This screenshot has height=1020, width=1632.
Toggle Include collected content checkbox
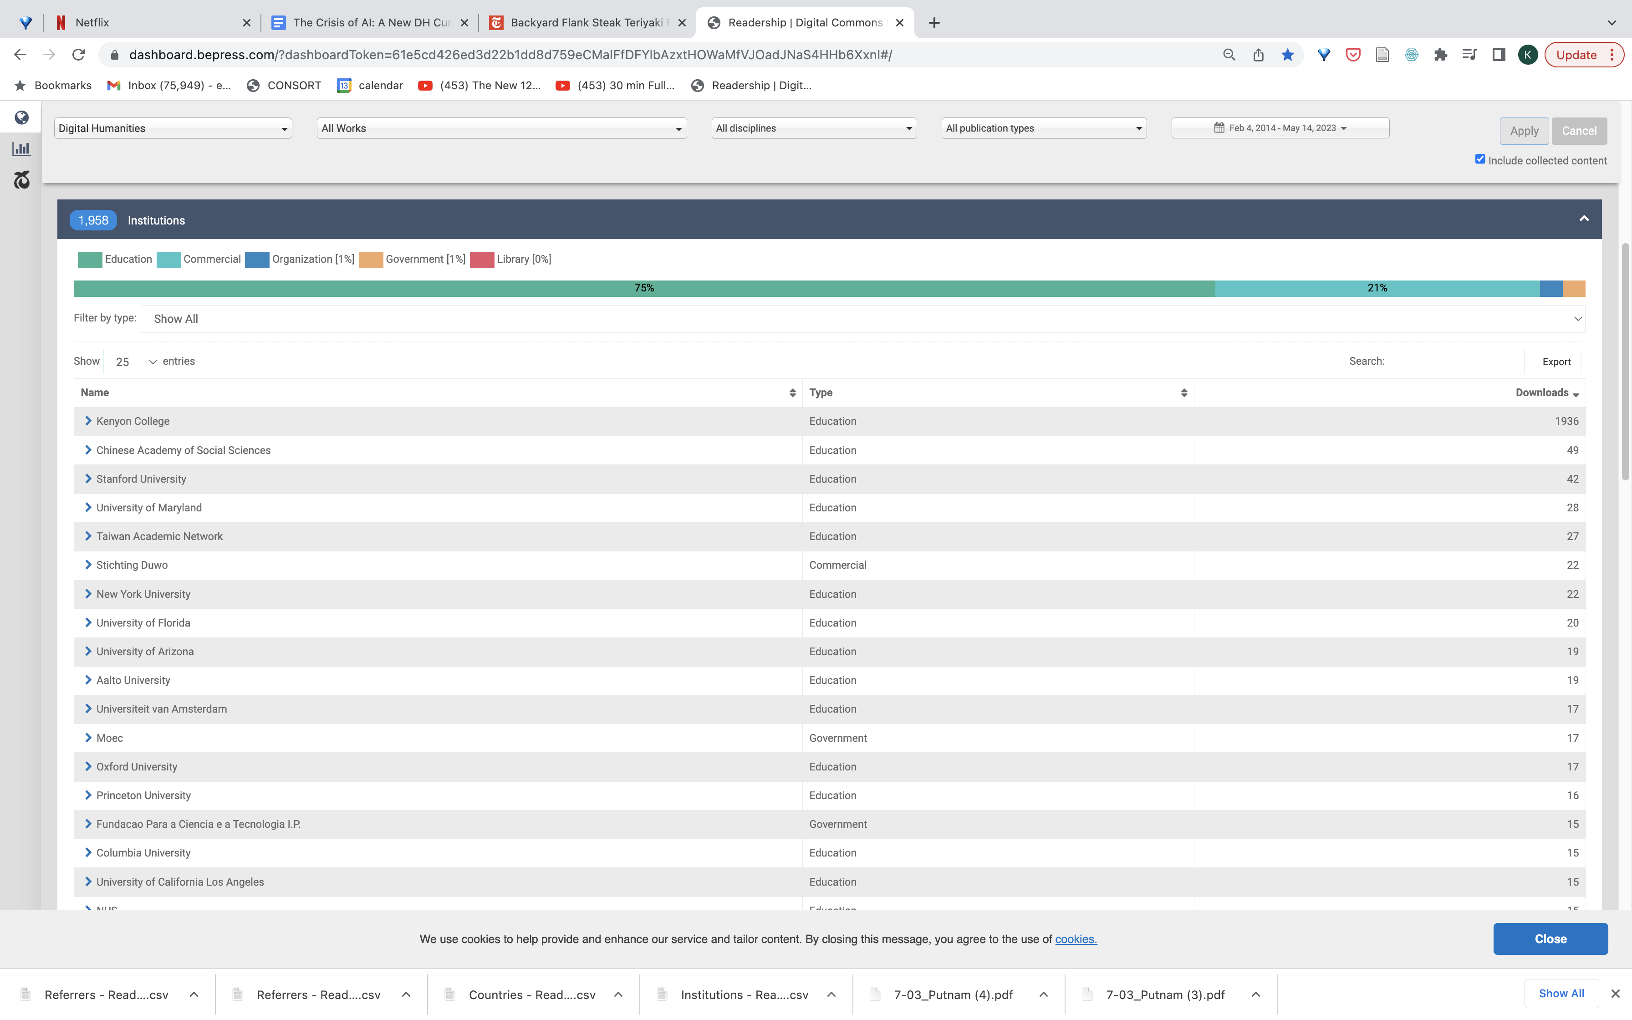1479,159
